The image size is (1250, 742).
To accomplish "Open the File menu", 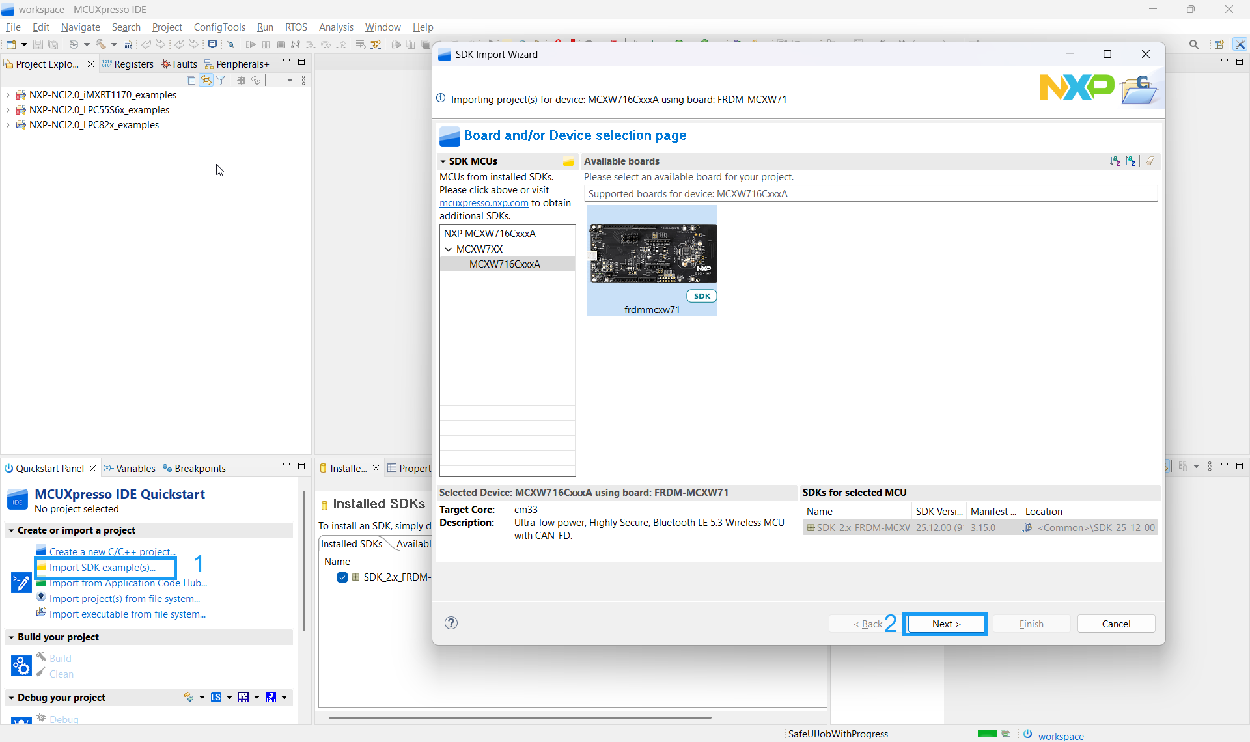I will (13, 27).
